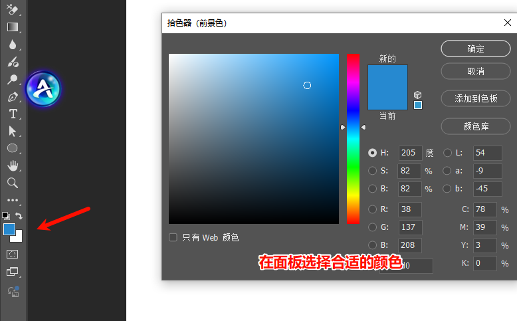The image size is (517, 321).
Task: Click the new color preview swatch
Action: 388,76
